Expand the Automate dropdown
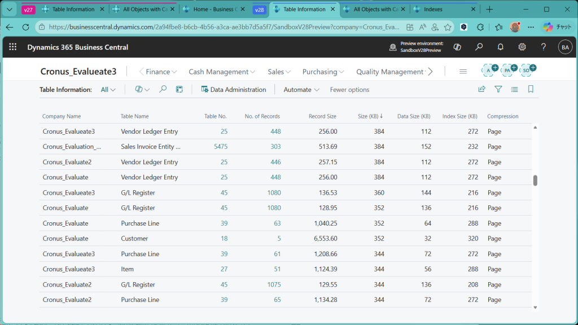The image size is (578, 325). [301, 90]
